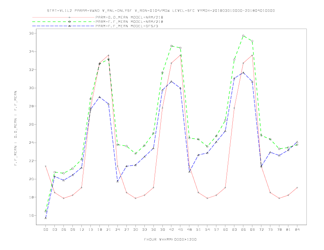324x250 pixels.
Task: Click the y-axis tick label 28
Action: [x=32, y=106]
